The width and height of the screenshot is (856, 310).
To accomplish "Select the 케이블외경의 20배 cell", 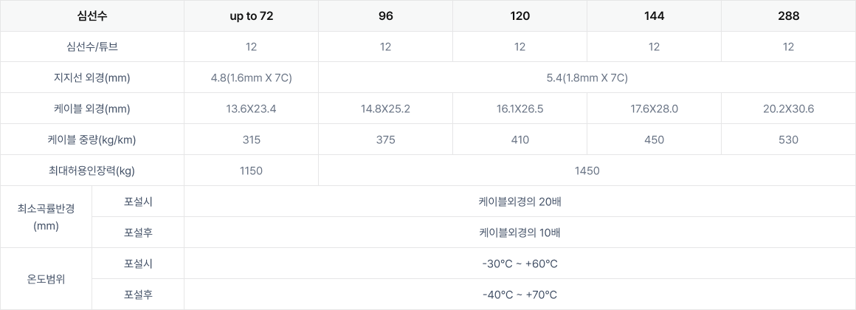I will pyautogui.click(x=520, y=202).
